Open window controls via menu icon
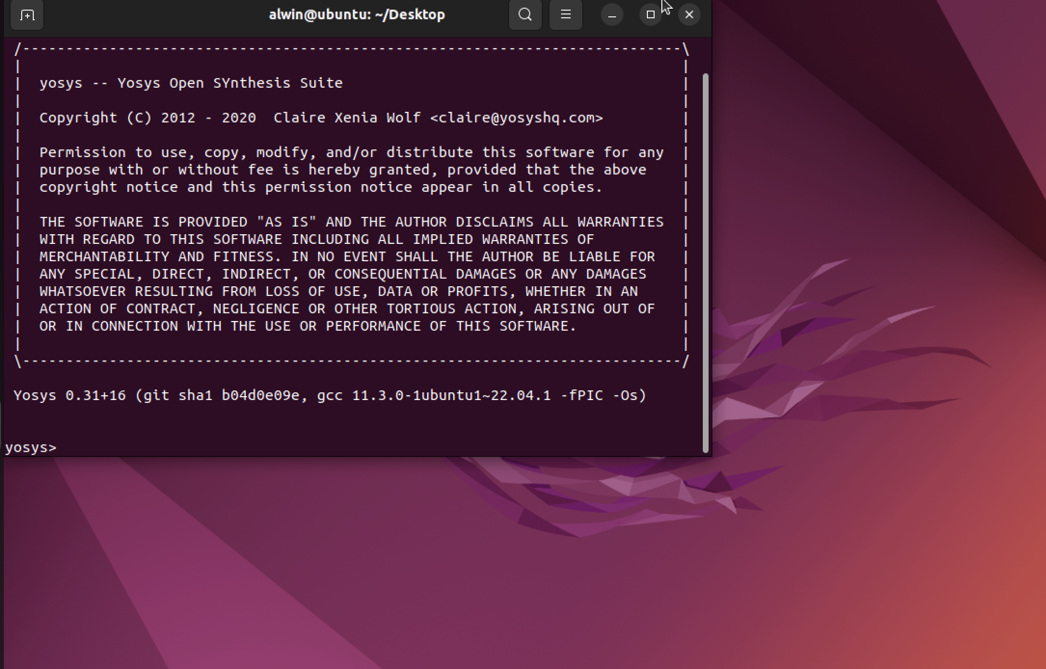 (x=565, y=15)
